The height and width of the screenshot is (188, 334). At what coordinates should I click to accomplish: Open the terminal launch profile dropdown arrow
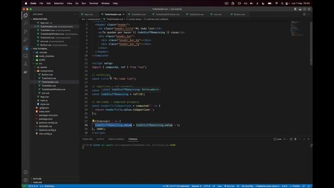coord(287,139)
